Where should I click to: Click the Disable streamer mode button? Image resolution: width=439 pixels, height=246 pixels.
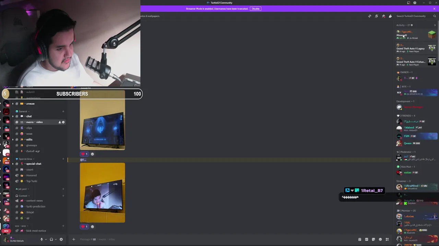tap(256, 9)
